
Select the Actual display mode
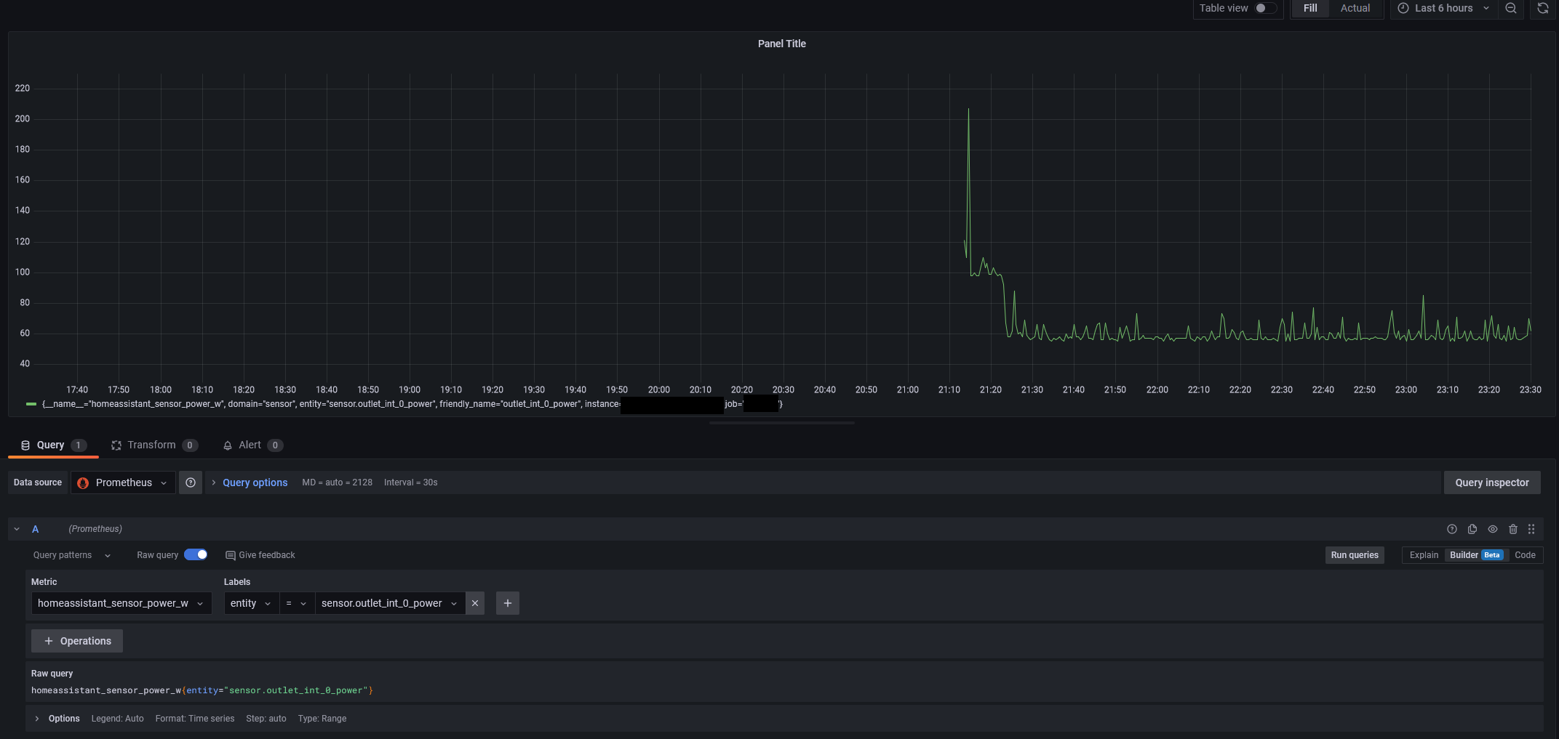click(1355, 8)
